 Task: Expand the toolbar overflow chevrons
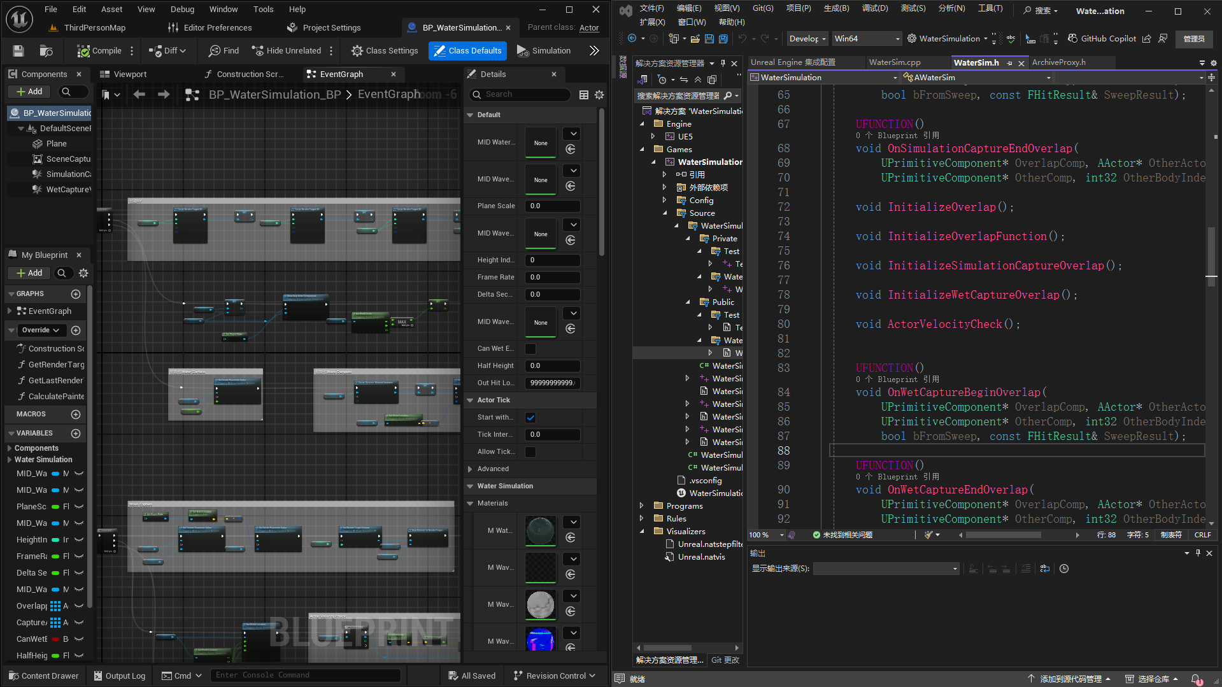pyautogui.click(x=594, y=51)
